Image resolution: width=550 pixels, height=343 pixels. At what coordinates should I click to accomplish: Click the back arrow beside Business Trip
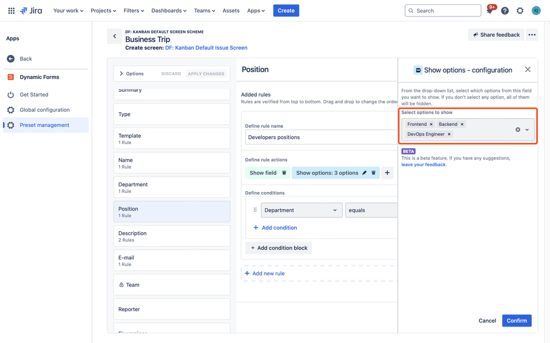click(x=114, y=36)
